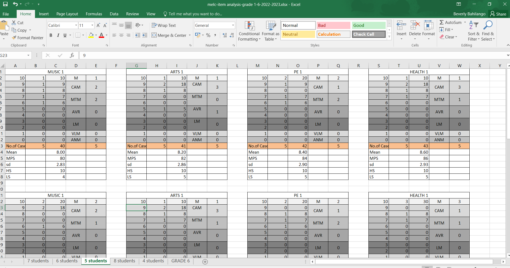The height and width of the screenshot is (268, 510).
Task: Open the Calibri font name dropdown
Action: click(x=76, y=26)
